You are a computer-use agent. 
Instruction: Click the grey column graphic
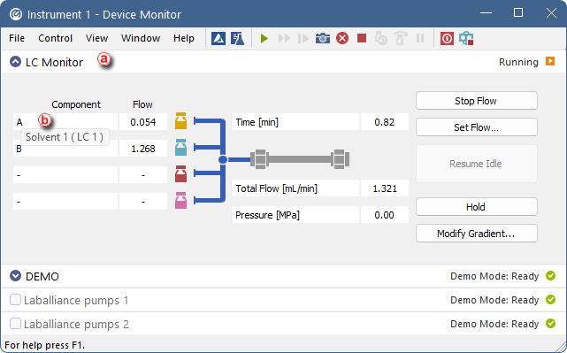click(x=300, y=159)
